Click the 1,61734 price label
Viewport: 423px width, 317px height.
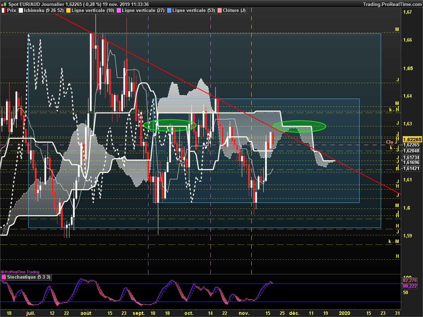(x=411, y=157)
